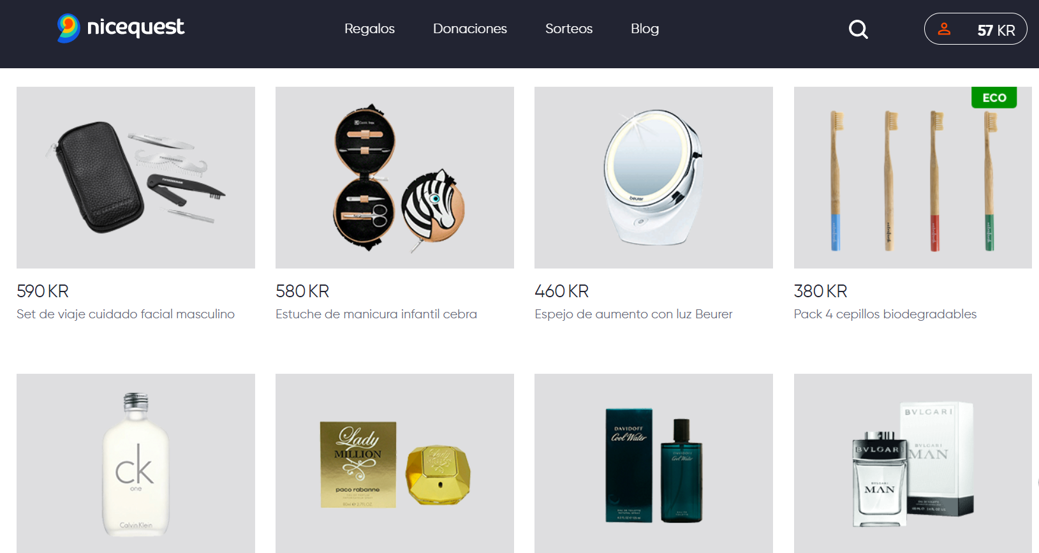Screen dimensions: 1039x553
Task: Open the bamboo toothbrush pack image
Action: point(913,177)
